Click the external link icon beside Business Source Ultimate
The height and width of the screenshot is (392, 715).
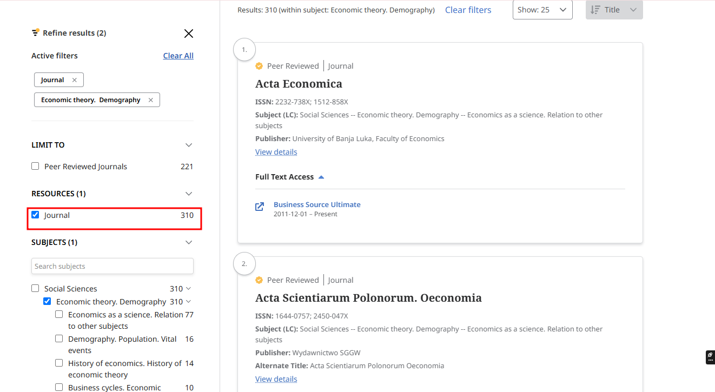tap(260, 207)
